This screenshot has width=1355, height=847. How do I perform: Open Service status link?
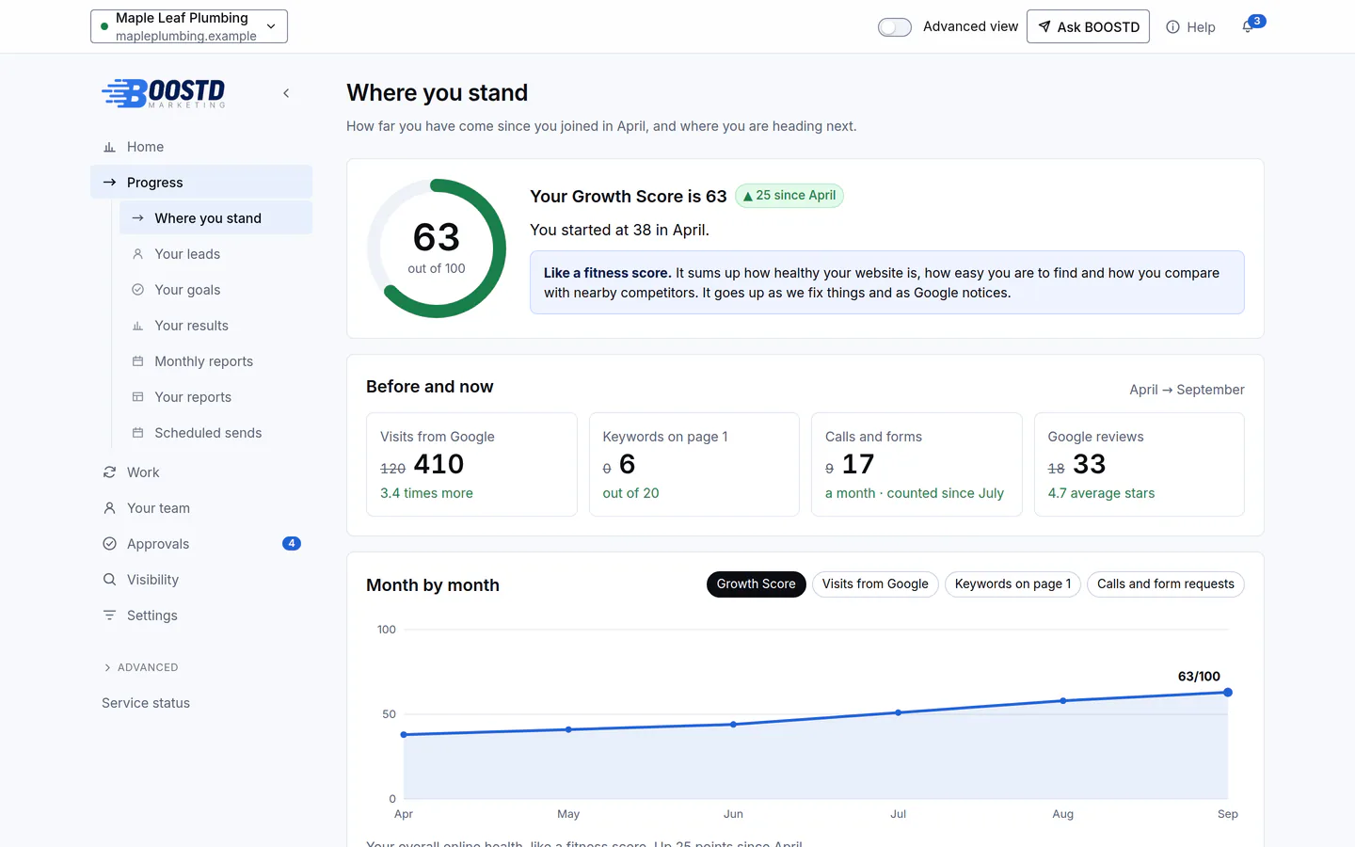[x=146, y=703]
